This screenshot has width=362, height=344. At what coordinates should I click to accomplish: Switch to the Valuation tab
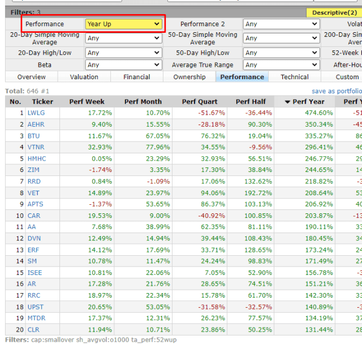click(x=84, y=77)
